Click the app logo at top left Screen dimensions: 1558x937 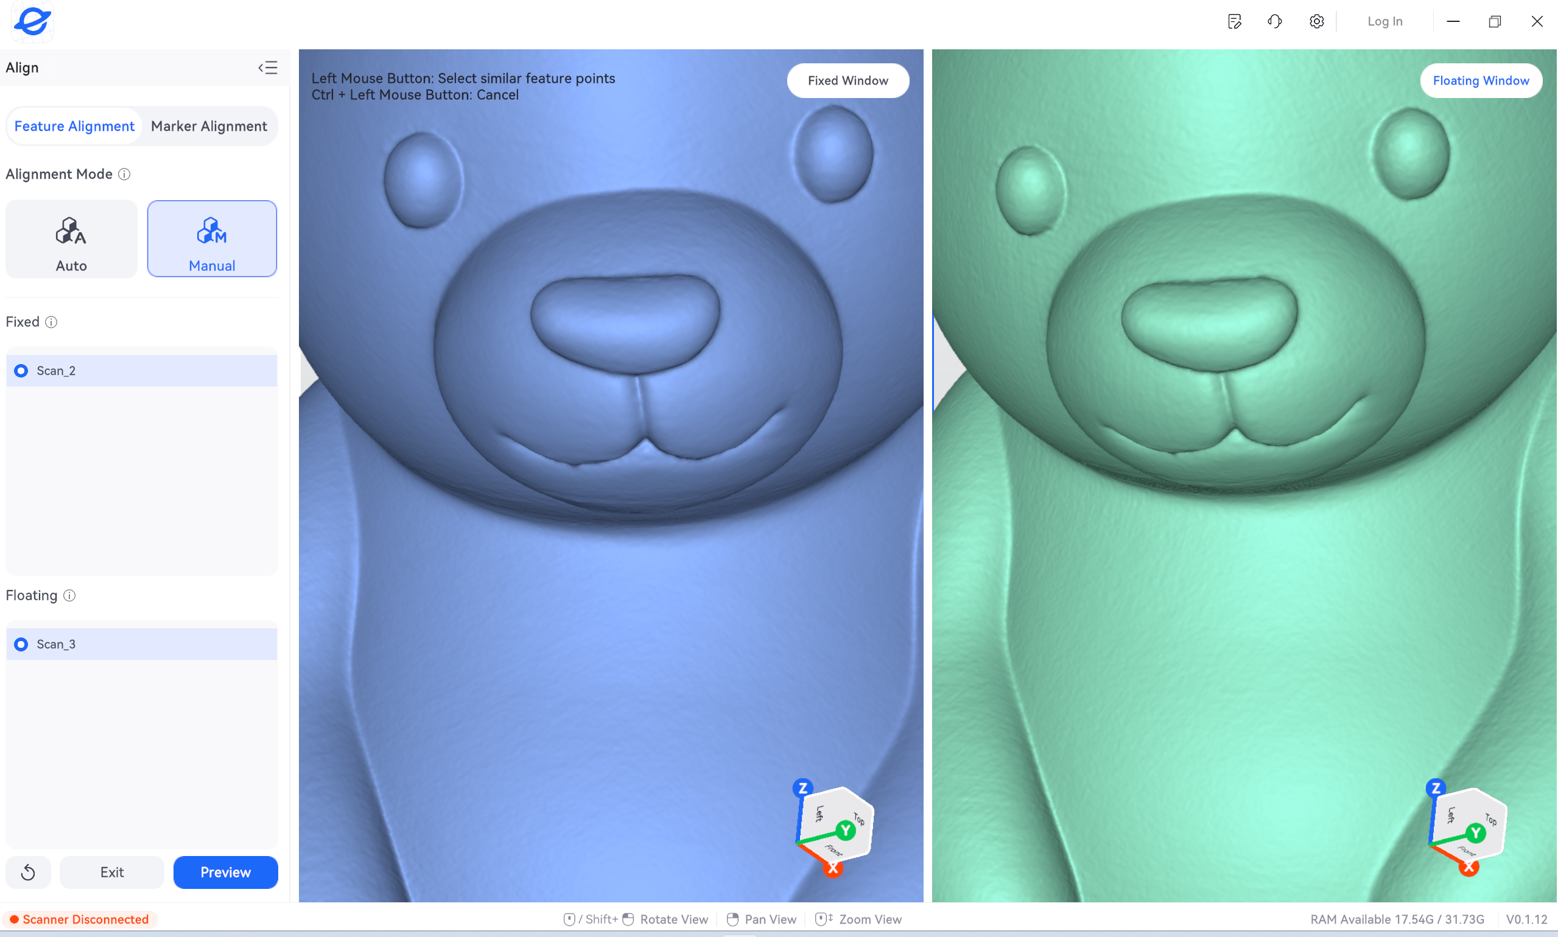32,21
